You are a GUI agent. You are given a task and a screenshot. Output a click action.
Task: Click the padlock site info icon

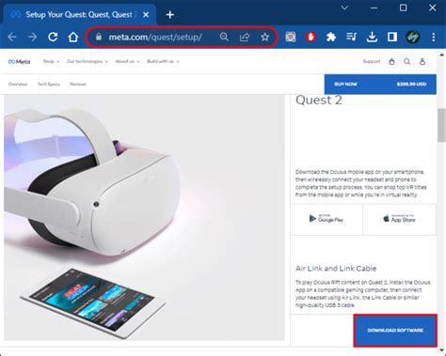coord(99,37)
